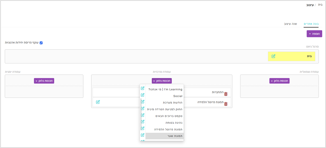The width and height of the screenshot is (326, 148).
Task: Toggle עוקף פריסת יחידות ארגוניות checkbox
Action: [x=41, y=43]
